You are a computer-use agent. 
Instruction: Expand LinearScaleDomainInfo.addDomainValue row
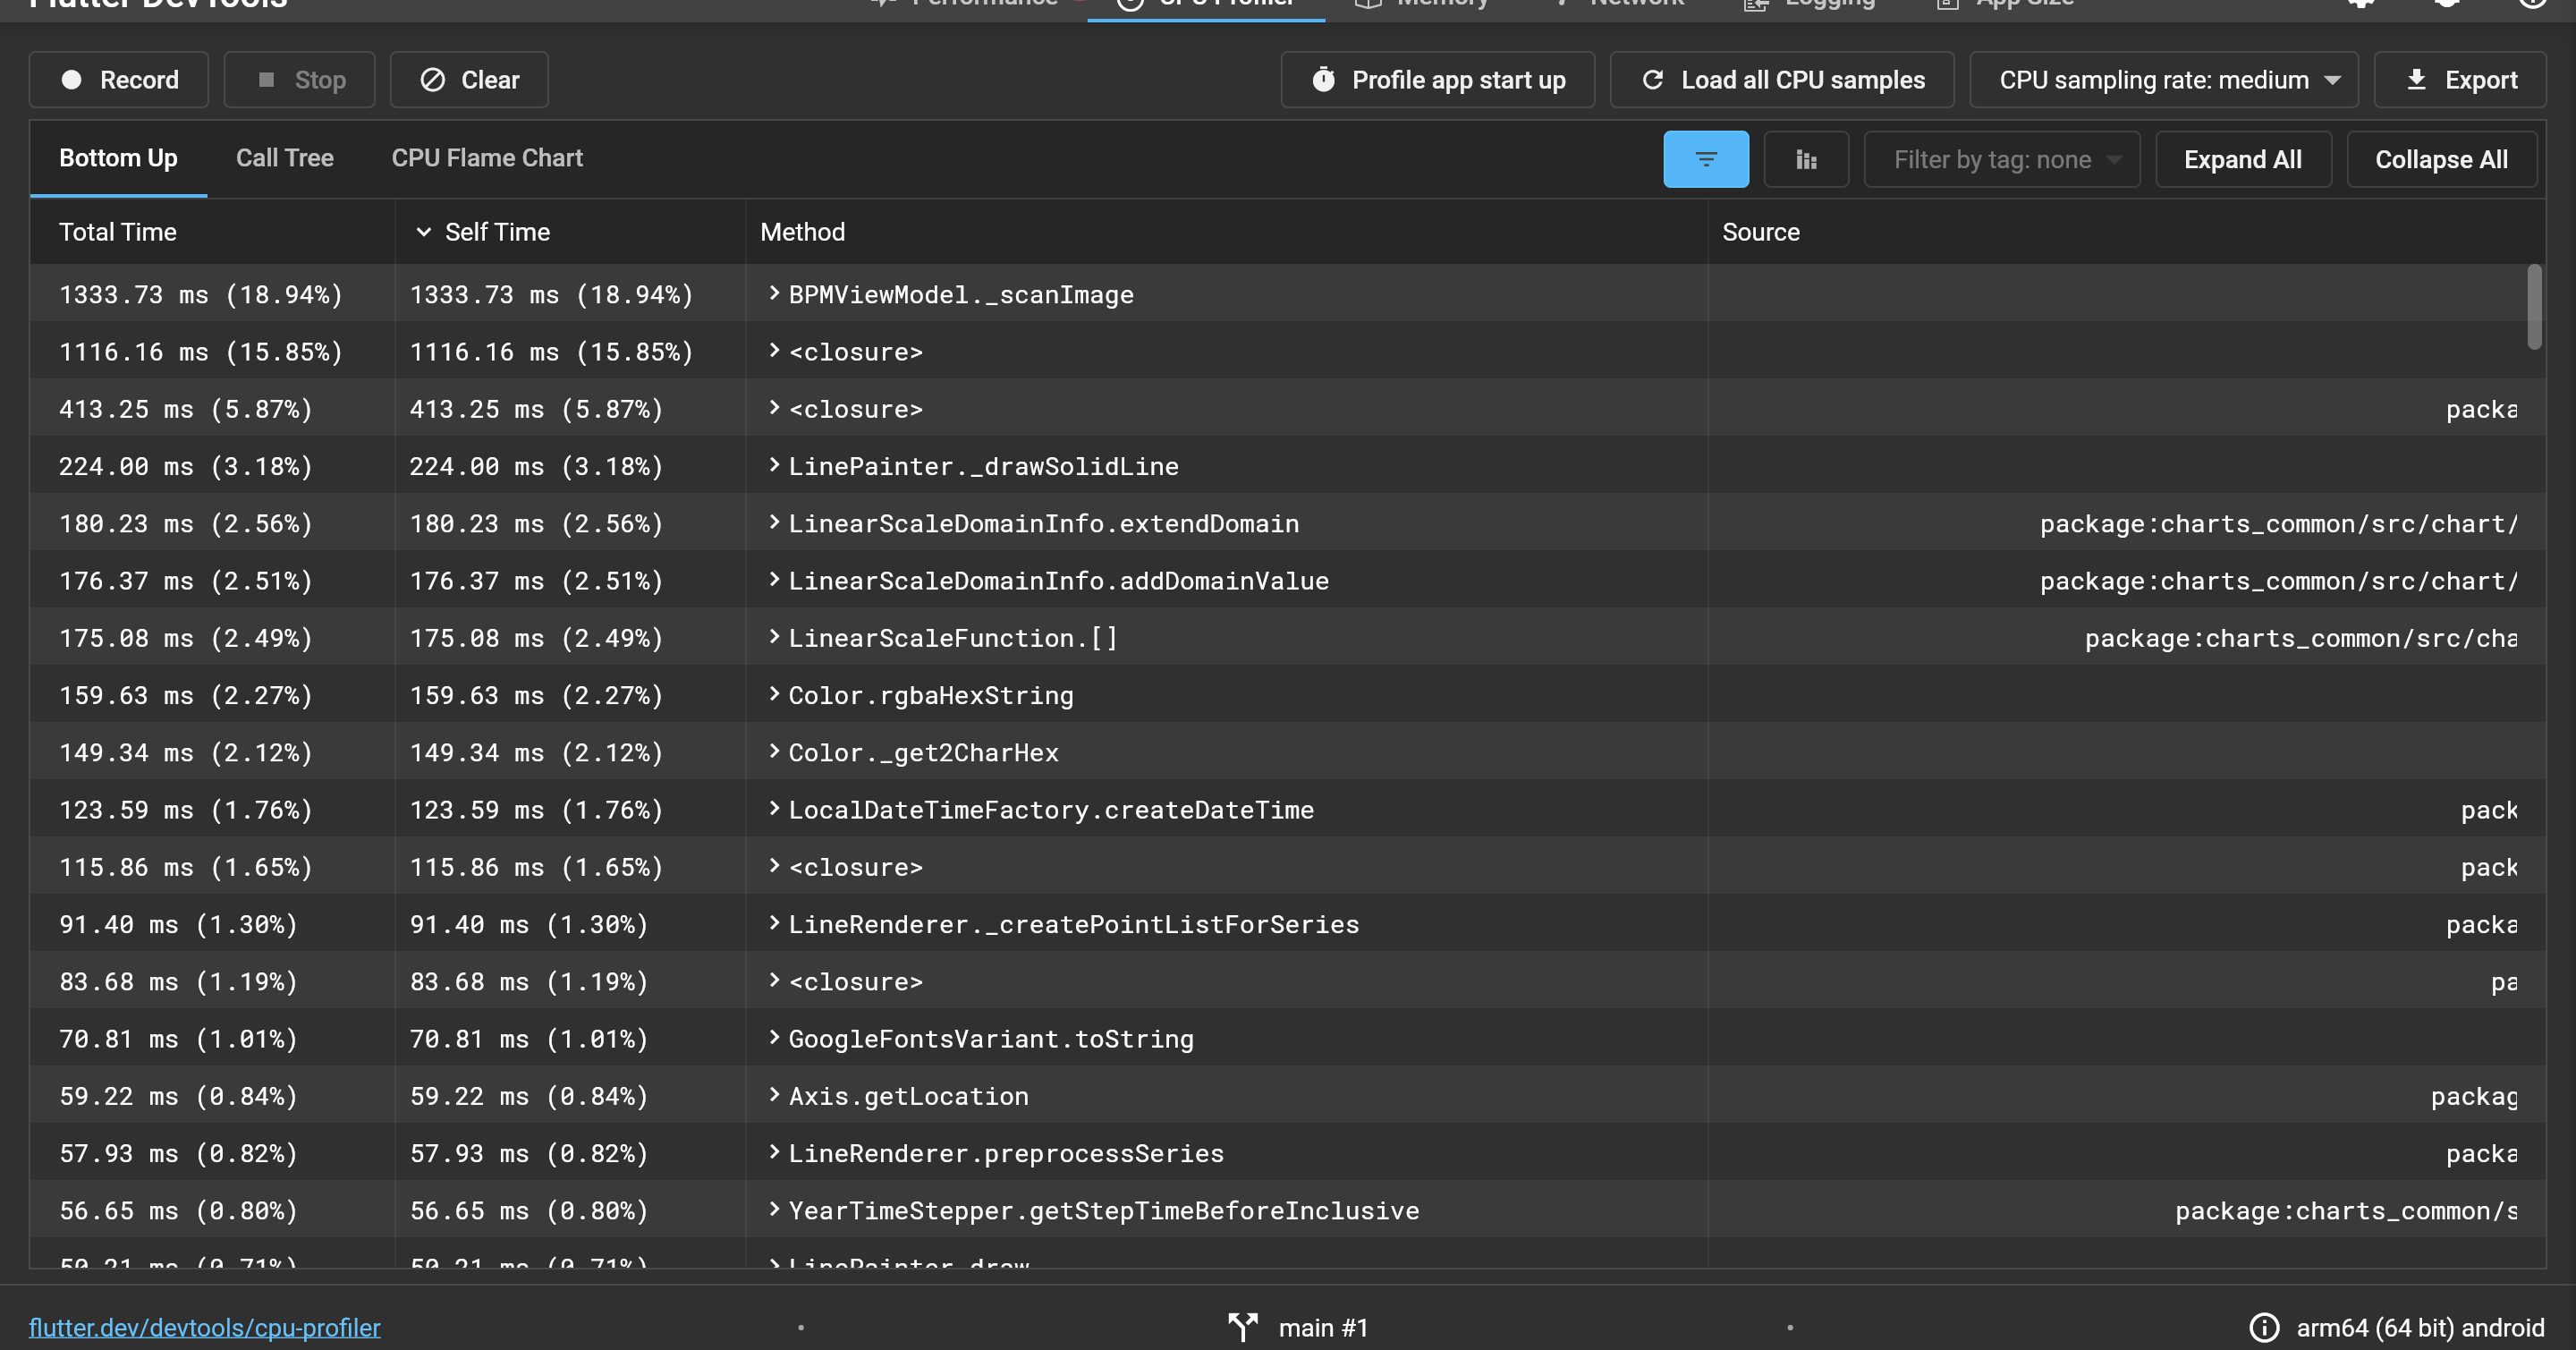tap(773, 579)
